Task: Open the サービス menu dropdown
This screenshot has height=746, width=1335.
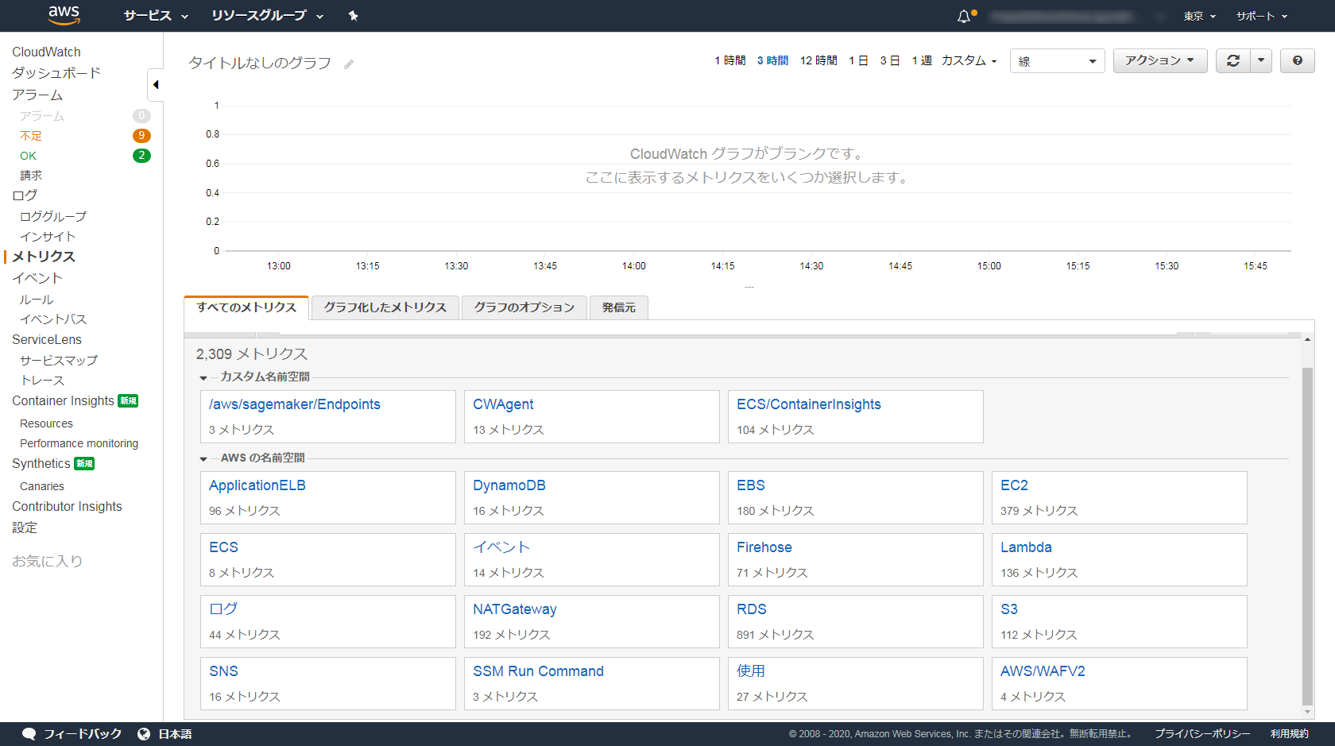Action: click(x=156, y=16)
